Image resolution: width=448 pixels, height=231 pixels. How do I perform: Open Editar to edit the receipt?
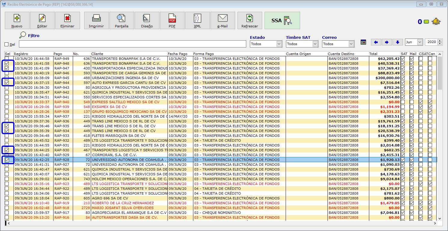(x=42, y=20)
